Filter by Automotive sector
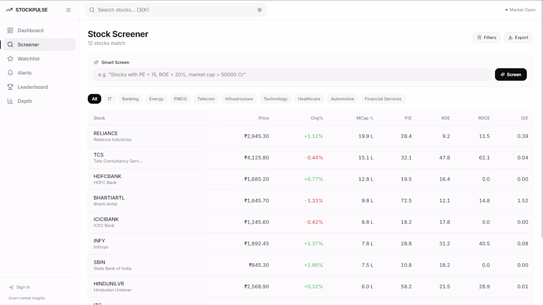Viewport: 543px width, 305px height. (343, 99)
